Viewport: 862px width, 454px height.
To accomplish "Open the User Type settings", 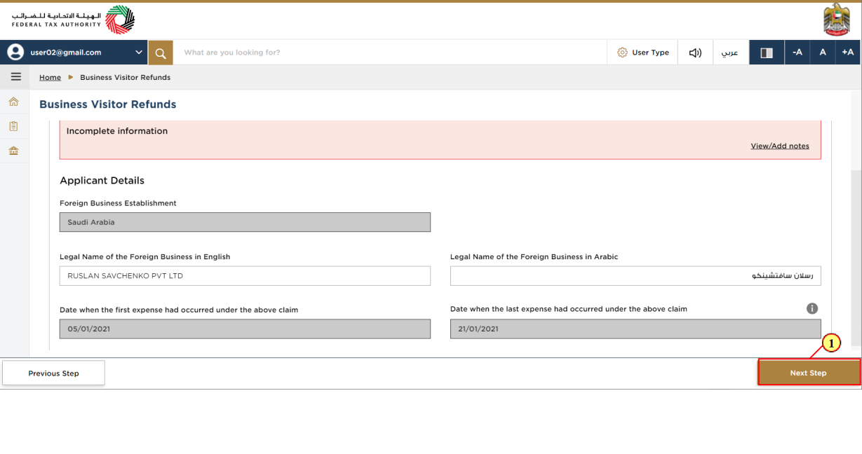I will [x=642, y=53].
